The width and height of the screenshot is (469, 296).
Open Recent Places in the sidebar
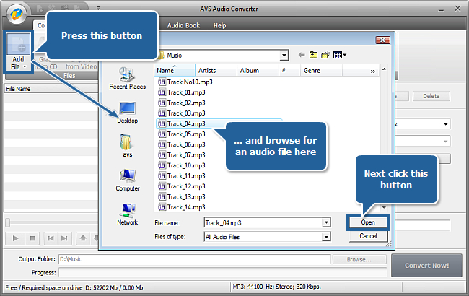128,79
